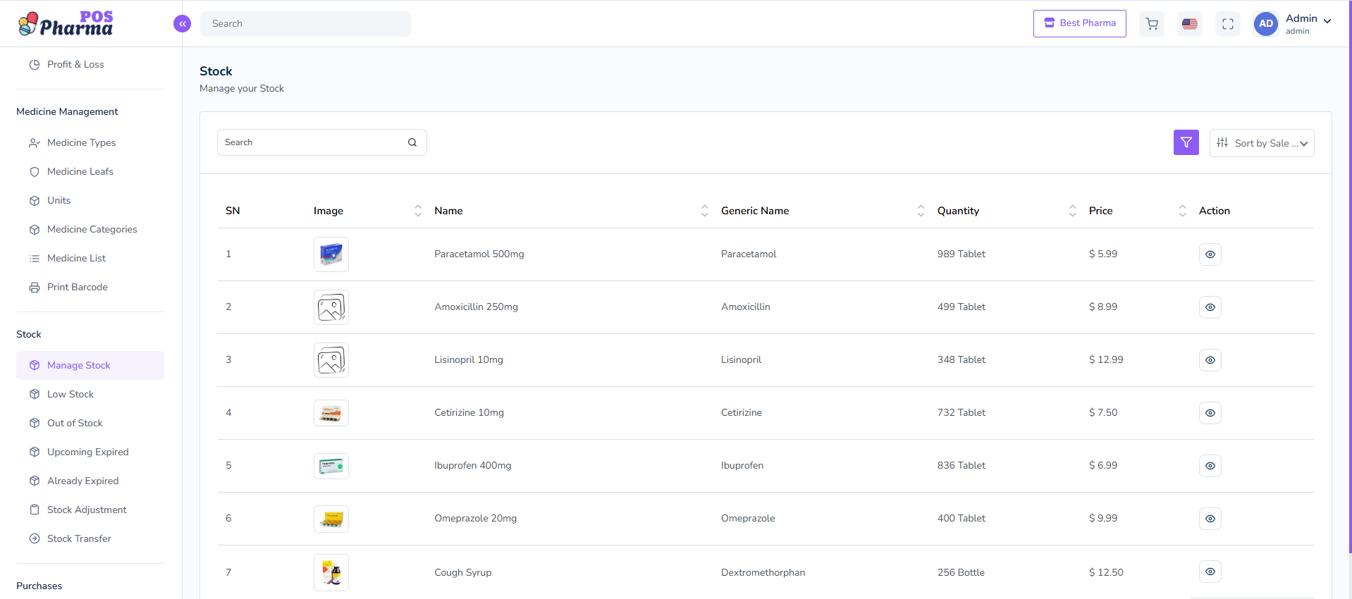Click the Best Pharma button

[1079, 23]
